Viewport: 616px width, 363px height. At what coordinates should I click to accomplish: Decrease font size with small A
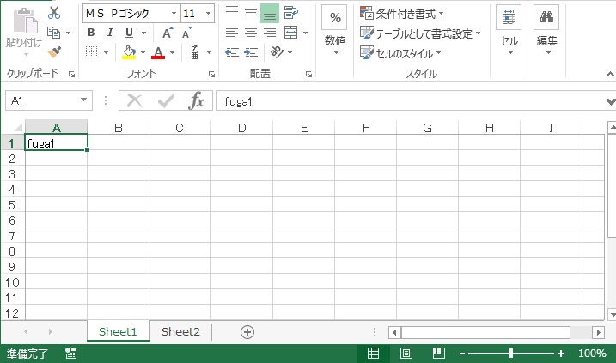pos(187,33)
